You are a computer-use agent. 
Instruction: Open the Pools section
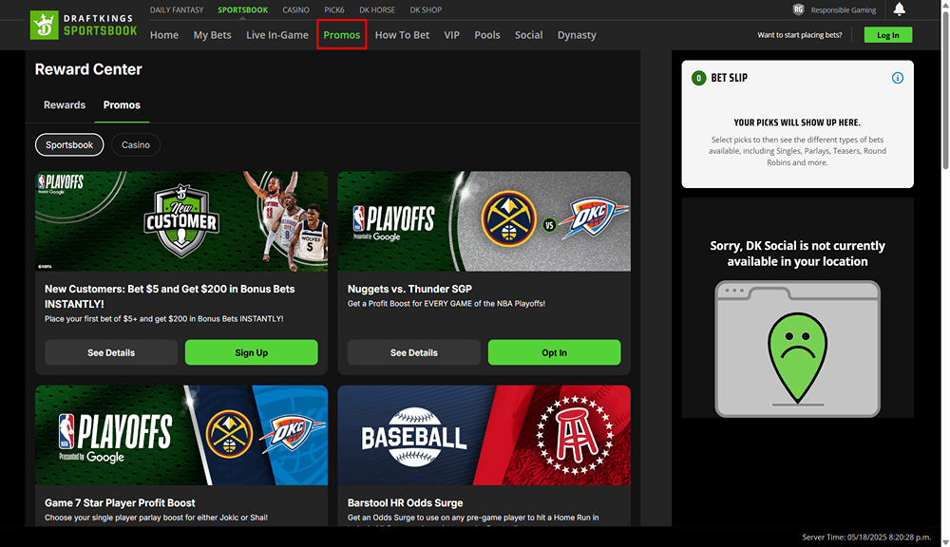click(x=487, y=35)
